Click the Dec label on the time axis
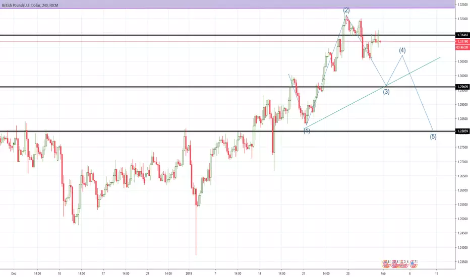 (x=13, y=273)
